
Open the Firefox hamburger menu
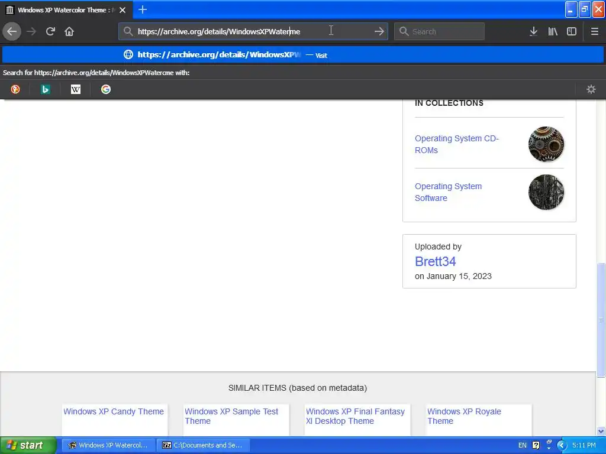594,31
